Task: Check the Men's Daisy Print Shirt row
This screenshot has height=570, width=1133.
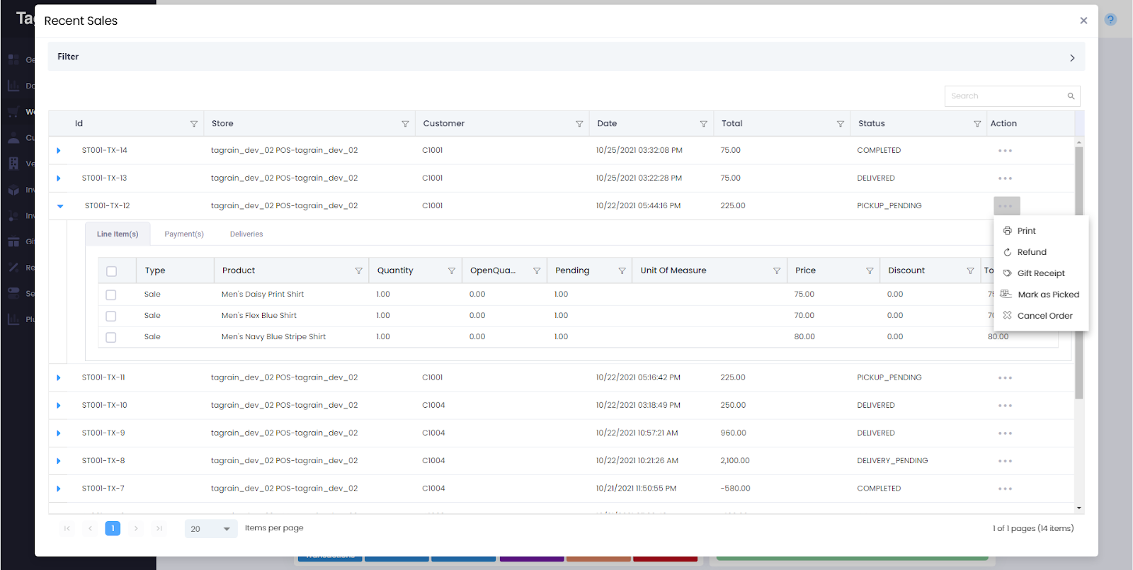Action: 111,295
